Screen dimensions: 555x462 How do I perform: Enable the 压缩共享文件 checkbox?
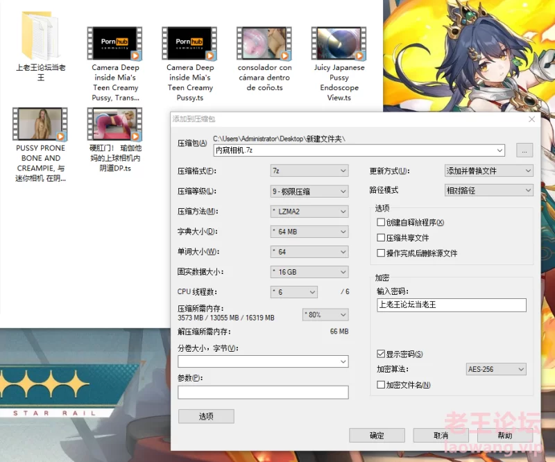click(x=381, y=237)
